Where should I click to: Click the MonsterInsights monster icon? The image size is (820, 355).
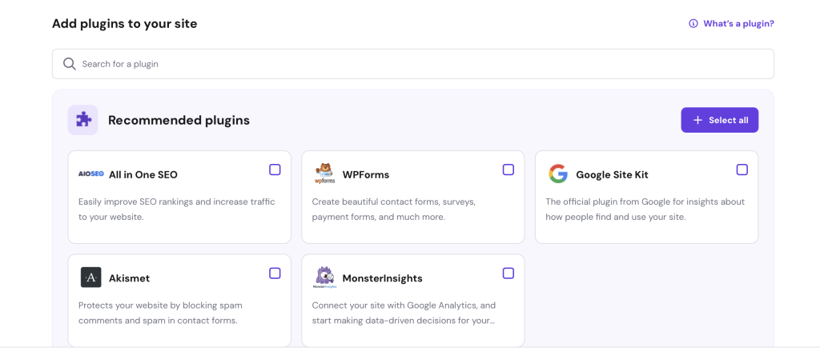324,277
